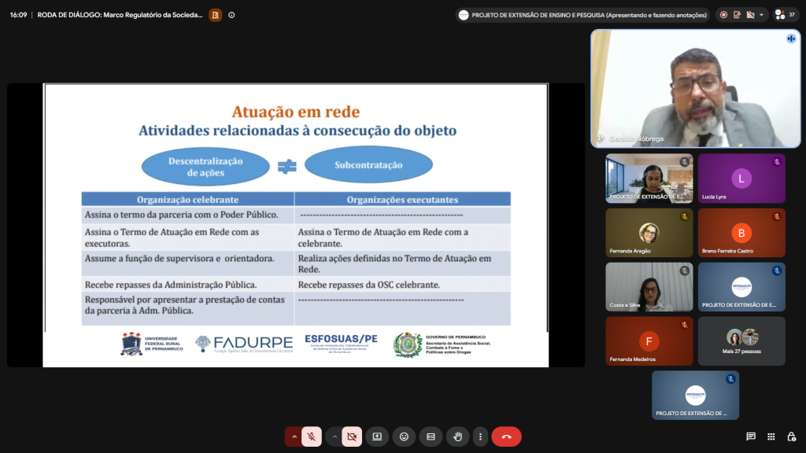Image resolution: width=806 pixels, height=453 pixels.
Task: Click the shared slide presentation area
Action: 296,225
